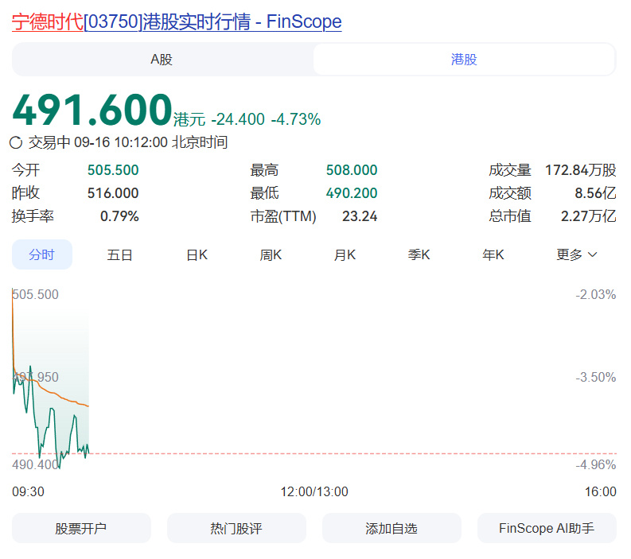This screenshot has height=559, width=631.
Task: Select the 周K chart tab
Action: click(x=271, y=255)
